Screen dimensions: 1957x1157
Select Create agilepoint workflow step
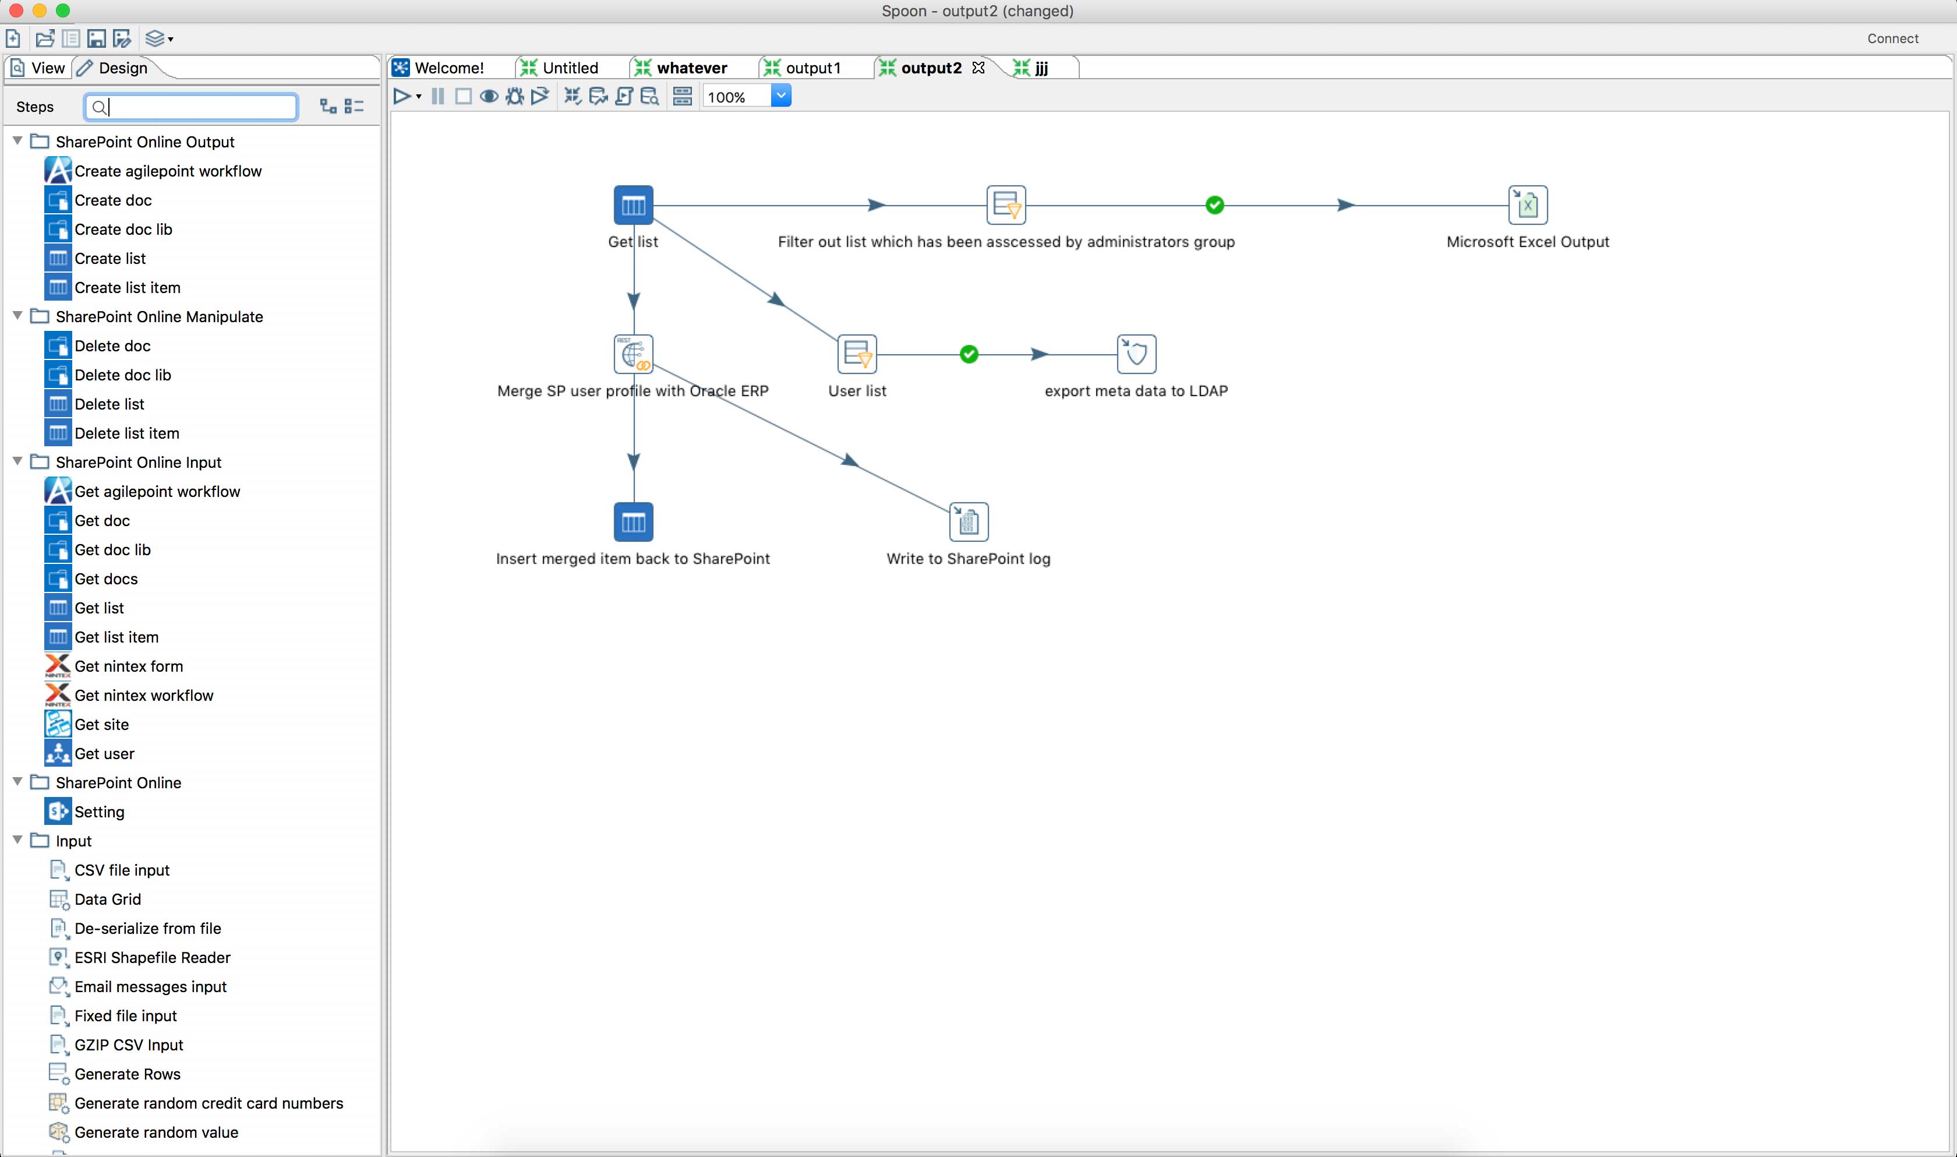click(154, 171)
